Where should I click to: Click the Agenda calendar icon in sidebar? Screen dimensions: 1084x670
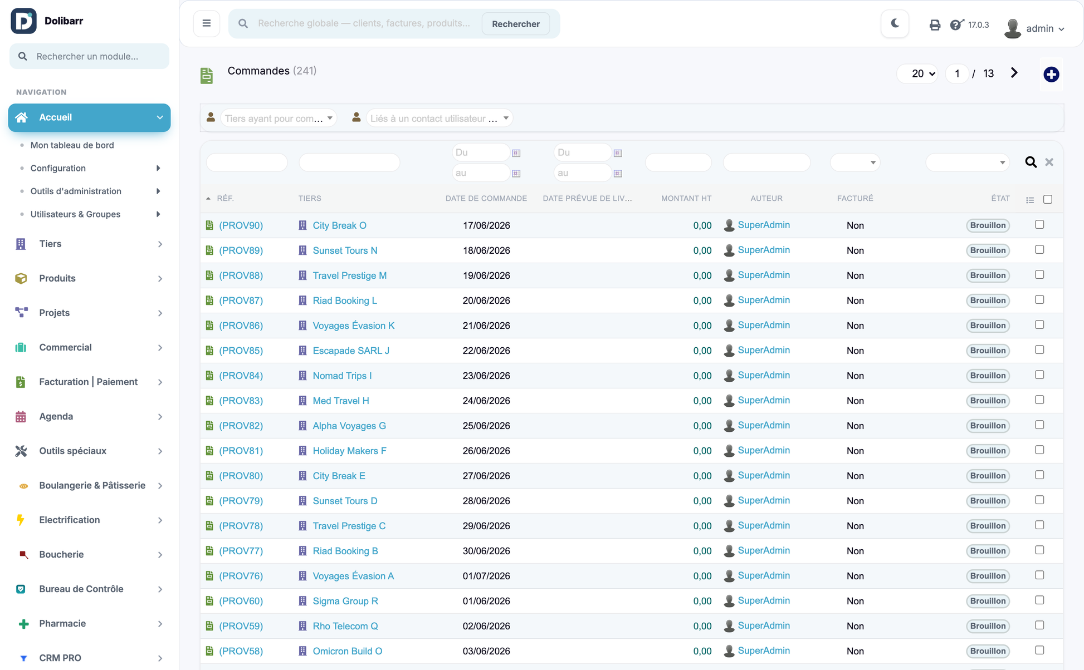(x=21, y=416)
